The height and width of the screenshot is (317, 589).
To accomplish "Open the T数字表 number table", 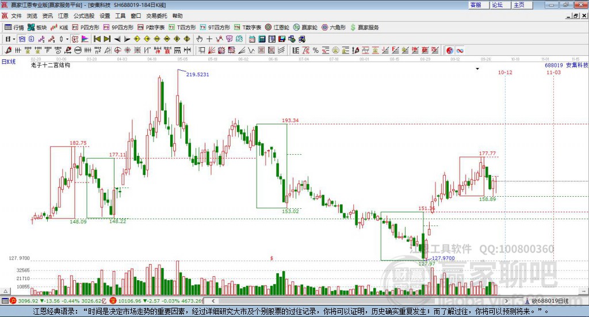I will (247, 28).
